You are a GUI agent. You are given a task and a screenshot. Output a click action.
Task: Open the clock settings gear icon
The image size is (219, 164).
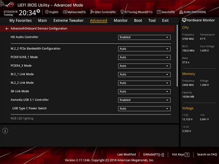pyautogui.click(x=38, y=11)
